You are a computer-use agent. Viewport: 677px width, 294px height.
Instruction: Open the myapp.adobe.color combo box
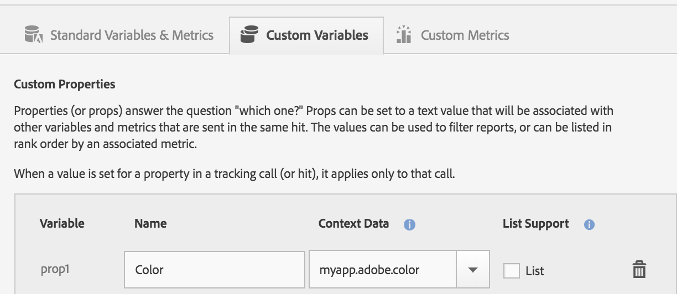click(x=382, y=270)
